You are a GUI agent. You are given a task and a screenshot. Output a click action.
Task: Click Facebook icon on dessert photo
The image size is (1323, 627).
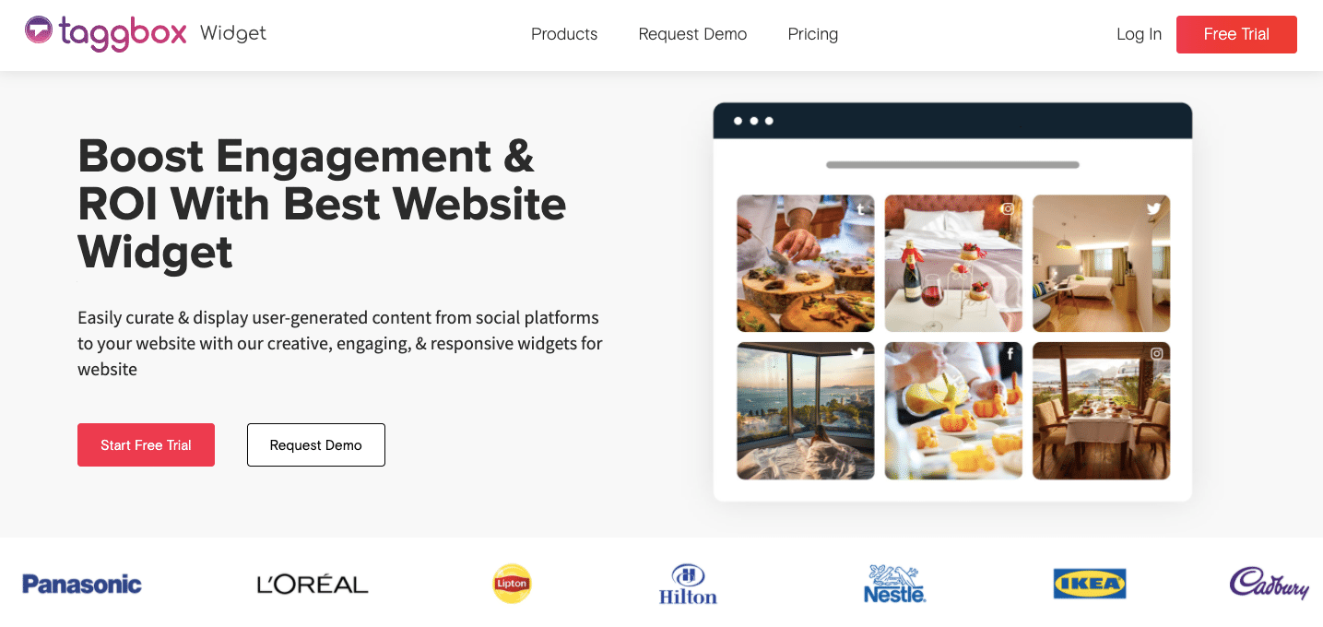click(x=1010, y=353)
